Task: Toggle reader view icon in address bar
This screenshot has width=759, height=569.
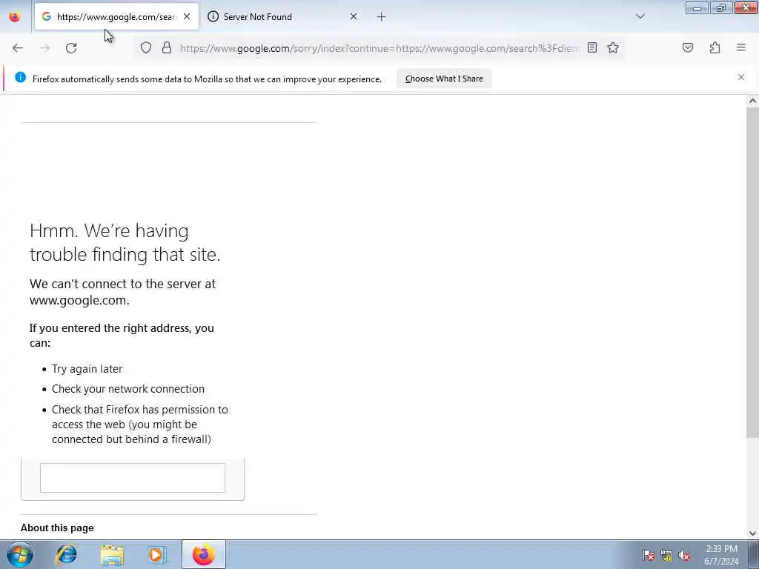Action: [592, 47]
